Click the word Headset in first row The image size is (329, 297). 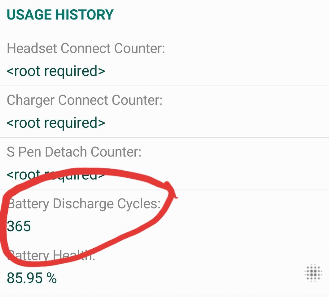[x=32, y=49]
